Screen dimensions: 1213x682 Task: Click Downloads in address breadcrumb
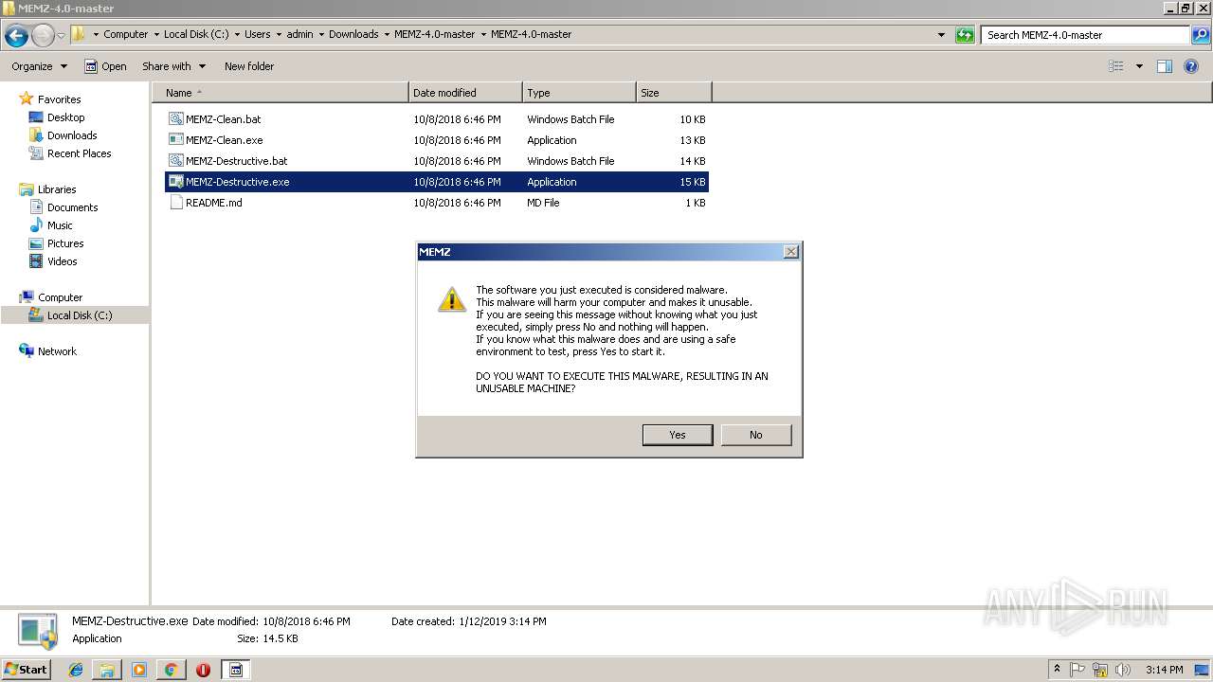(x=353, y=35)
